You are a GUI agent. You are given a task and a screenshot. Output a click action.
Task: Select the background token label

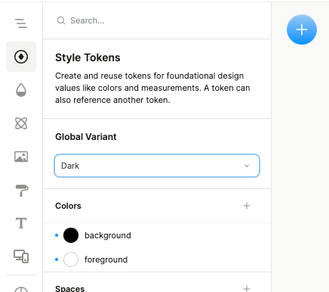coord(108,235)
